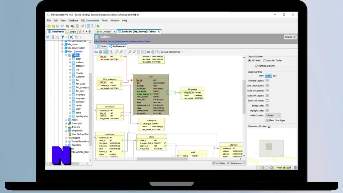Click the save disk icon in main toolbar

58,26
